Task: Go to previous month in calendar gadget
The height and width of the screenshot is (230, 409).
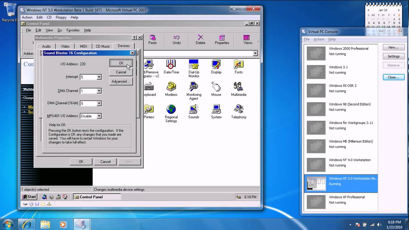Action: [x=368, y=10]
